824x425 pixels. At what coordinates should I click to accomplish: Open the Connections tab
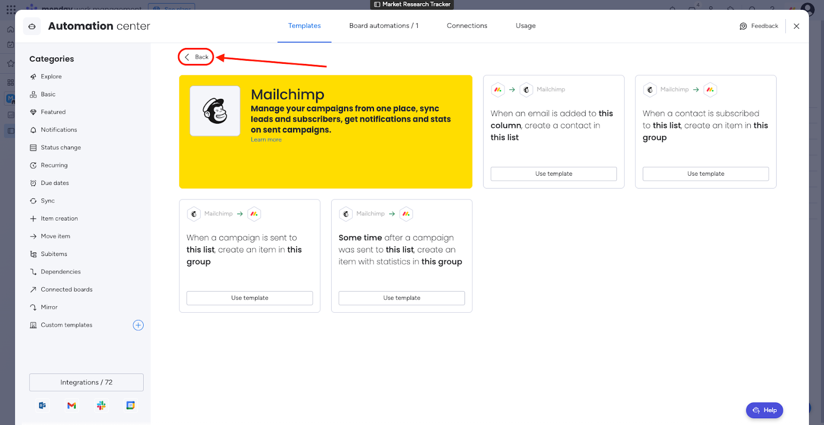[x=467, y=26]
